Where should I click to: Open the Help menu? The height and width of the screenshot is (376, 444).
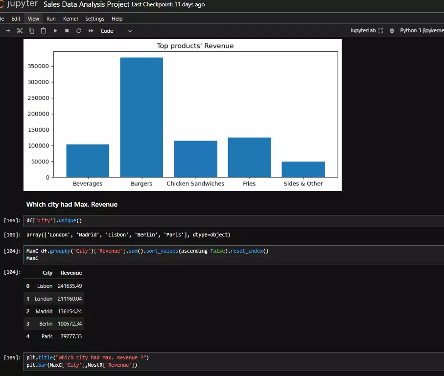pyautogui.click(x=117, y=19)
